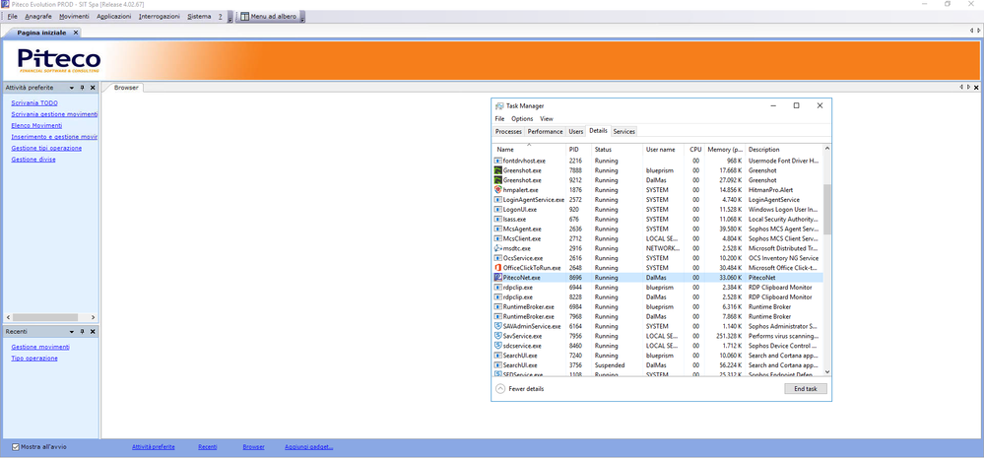Switch to the Services tab in Task Manager
The height and width of the screenshot is (458, 984).
click(x=624, y=132)
